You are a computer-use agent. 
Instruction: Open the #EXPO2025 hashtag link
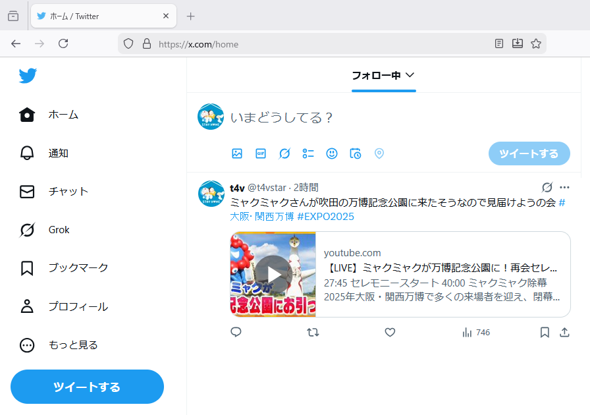325,217
